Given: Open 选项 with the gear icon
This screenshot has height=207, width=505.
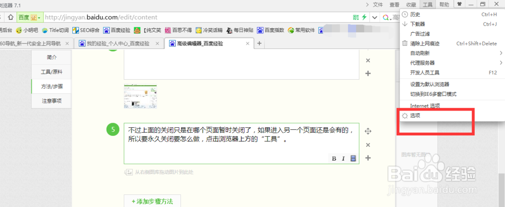Looking at the screenshot, I should (x=452, y=116).
